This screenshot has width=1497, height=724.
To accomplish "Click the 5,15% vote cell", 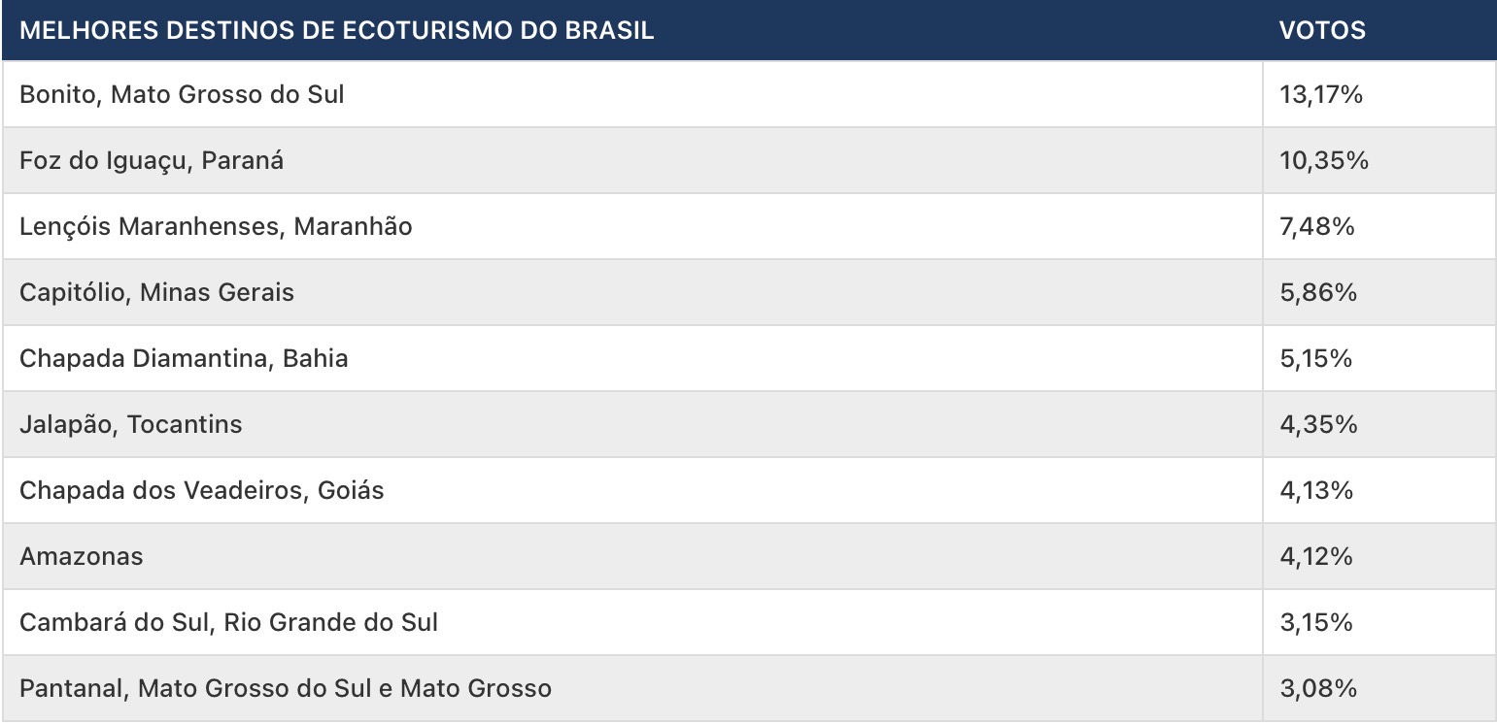I will tap(1315, 358).
